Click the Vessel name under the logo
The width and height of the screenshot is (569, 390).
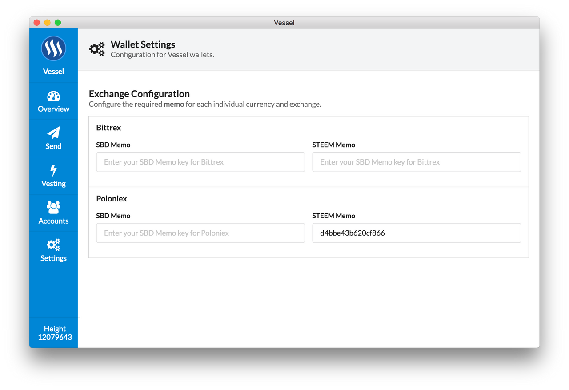coord(53,72)
